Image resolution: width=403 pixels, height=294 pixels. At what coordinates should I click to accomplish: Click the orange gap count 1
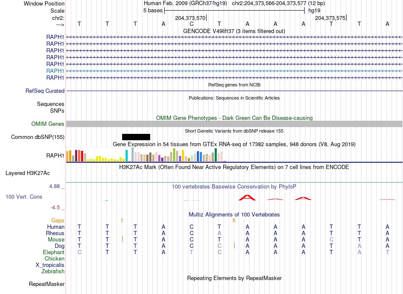coord(122,221)
